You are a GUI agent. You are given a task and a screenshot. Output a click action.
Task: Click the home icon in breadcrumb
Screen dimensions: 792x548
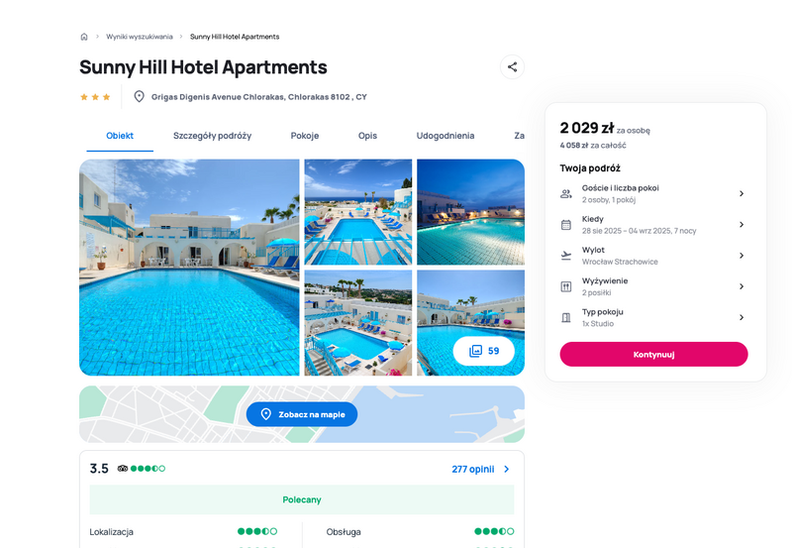point(84,37)
